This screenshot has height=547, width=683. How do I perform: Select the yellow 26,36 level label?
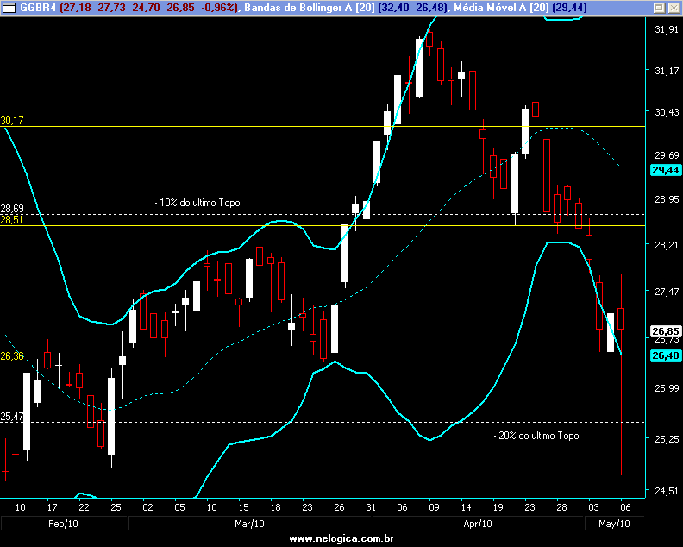(x=12, y=356)
